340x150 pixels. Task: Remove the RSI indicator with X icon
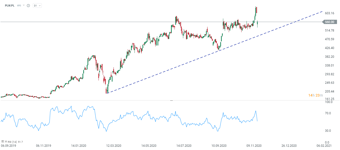coord(6,142)
